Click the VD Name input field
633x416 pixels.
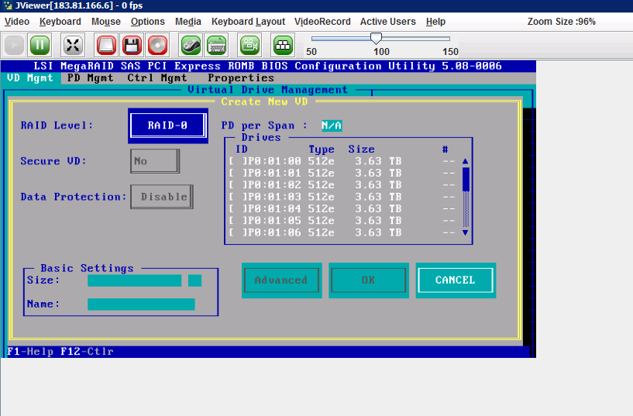[x=141, y=304]
